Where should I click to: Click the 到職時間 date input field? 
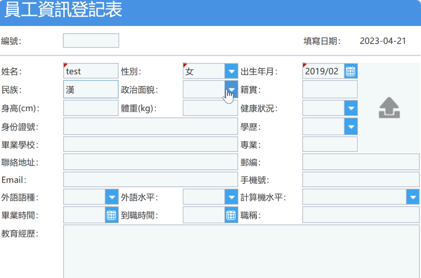[x=204, y=215]
